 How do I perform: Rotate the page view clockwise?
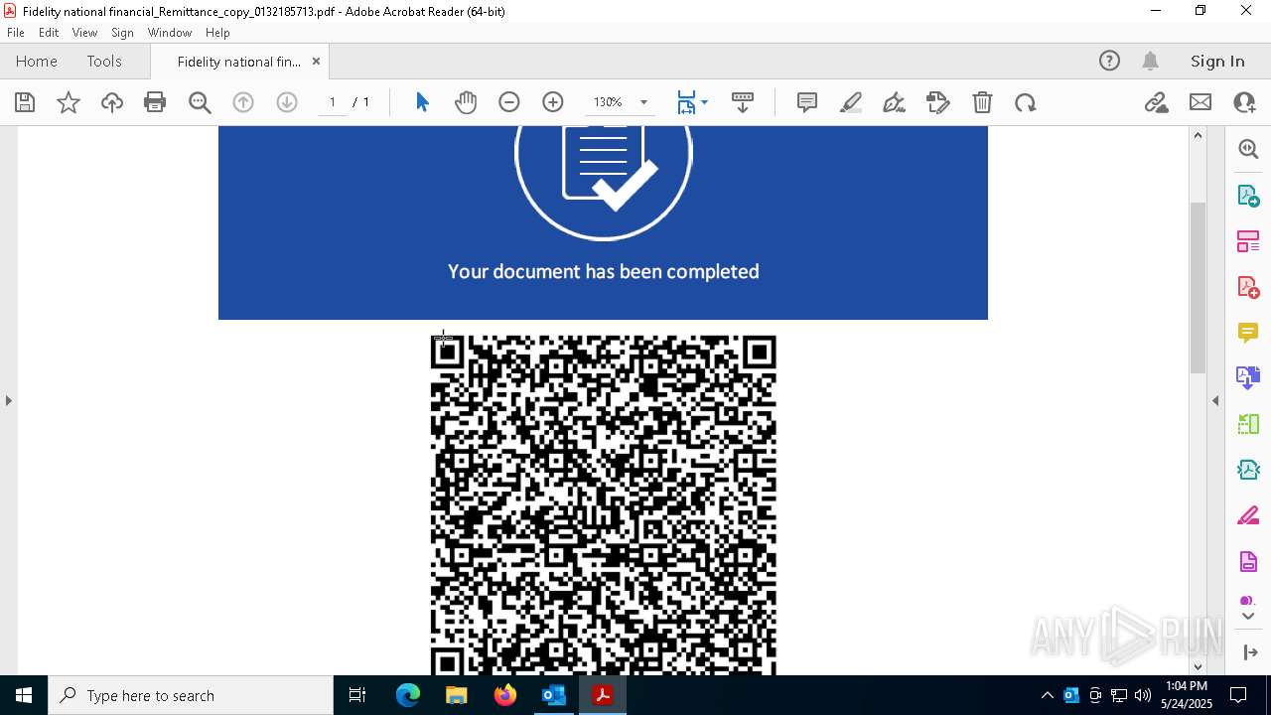pos(1026,102)
